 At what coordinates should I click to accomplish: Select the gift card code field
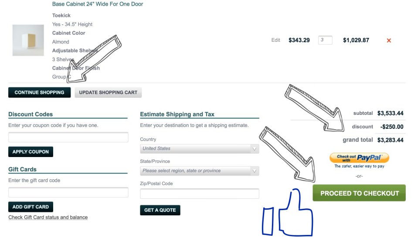[68, 192]
